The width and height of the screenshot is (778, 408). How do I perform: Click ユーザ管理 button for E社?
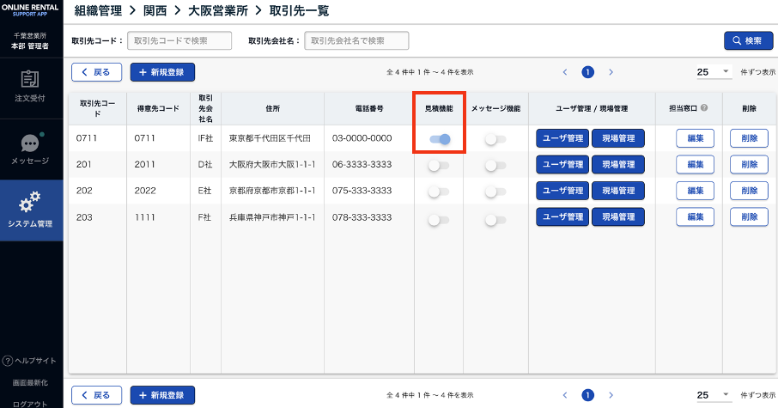click(x=562, y=191)
